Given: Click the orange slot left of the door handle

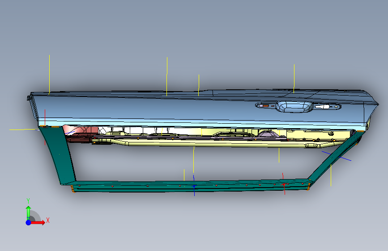Looking at the screenshot, I should [266, 106].
